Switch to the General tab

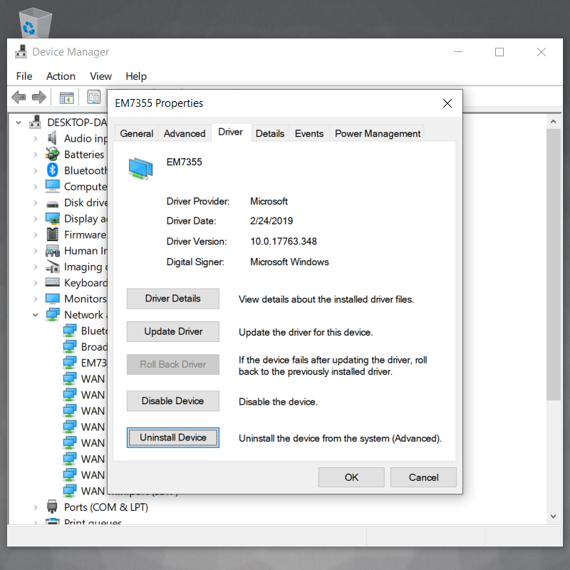pos(136,133)
